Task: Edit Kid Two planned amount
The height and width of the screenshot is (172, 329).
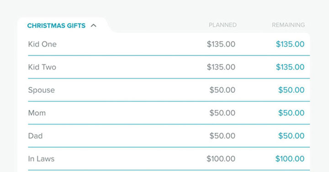Action: pyautogui.click(x=221, y=67)
